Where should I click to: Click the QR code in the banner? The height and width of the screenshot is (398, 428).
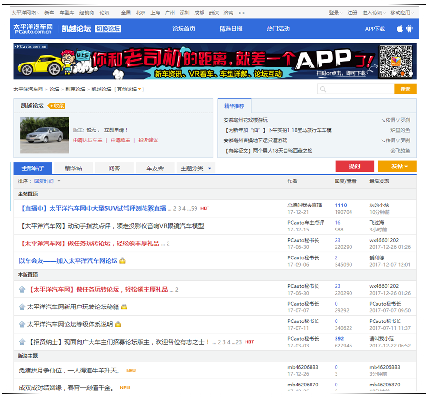pyautogui.click(x=396, y=62)
